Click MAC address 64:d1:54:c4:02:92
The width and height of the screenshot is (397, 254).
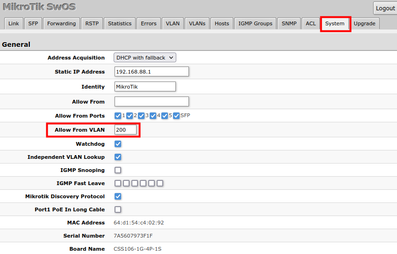tap(139, 223)
